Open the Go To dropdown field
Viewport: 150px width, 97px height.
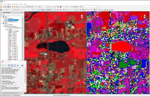tap(89, 7)
